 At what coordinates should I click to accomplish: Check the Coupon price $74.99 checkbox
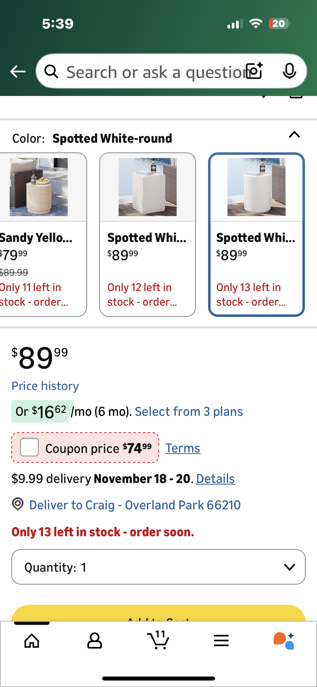coord(30,447)
